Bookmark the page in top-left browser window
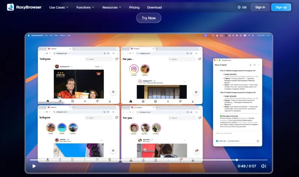Viewport: 299px width, 177px height. [x=108, y=53]
